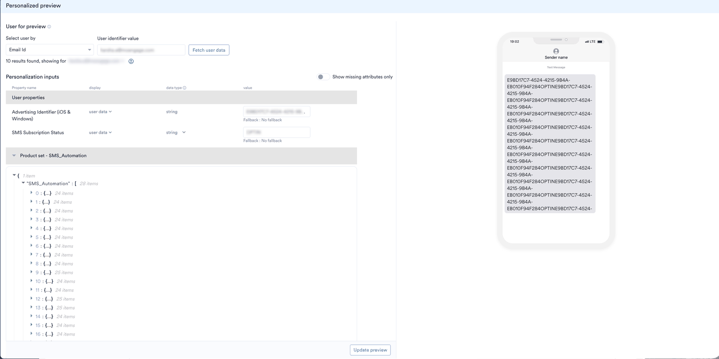Screen dimensions: 719x359
Task: Open display dropdown for SMS Subscription Status row
Action: [x=101, y=132]
